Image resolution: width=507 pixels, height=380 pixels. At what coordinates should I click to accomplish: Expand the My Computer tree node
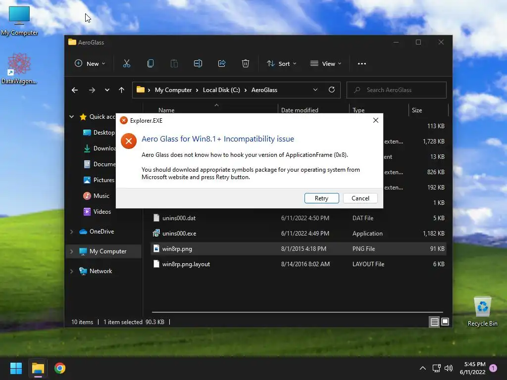pos(71,251)
